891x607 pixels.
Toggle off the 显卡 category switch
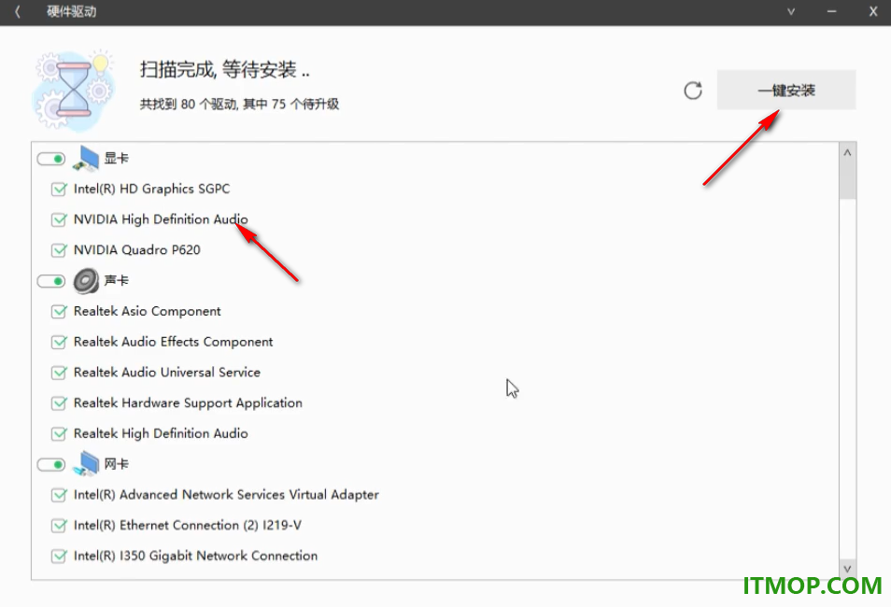click(x=51, y=159)
